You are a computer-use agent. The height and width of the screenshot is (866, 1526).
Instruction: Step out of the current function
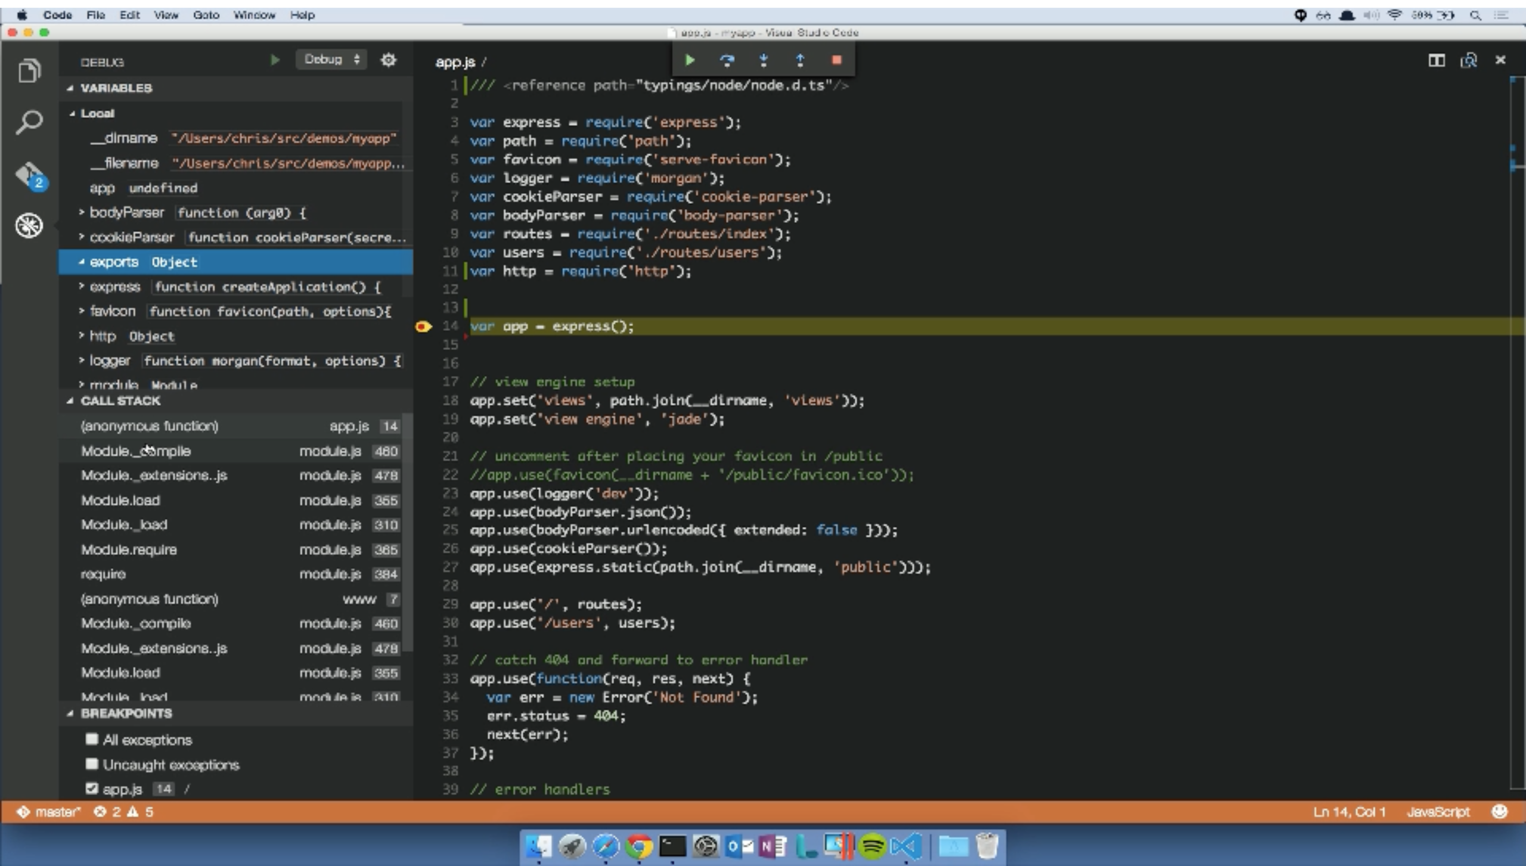(800, 60)
